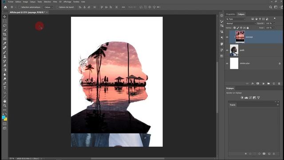
Task: Select the Lasso tool
Action: (5, 26)
